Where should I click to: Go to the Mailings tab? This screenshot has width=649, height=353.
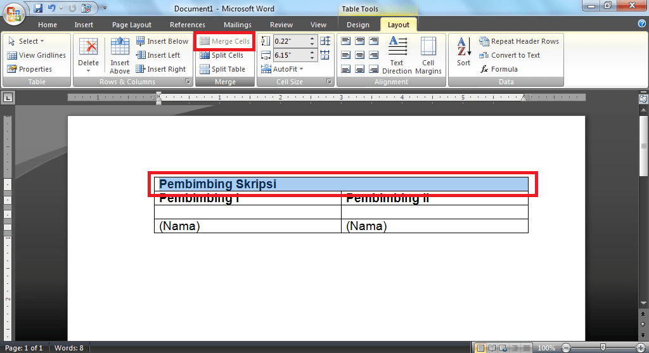[x=237, y=25]
